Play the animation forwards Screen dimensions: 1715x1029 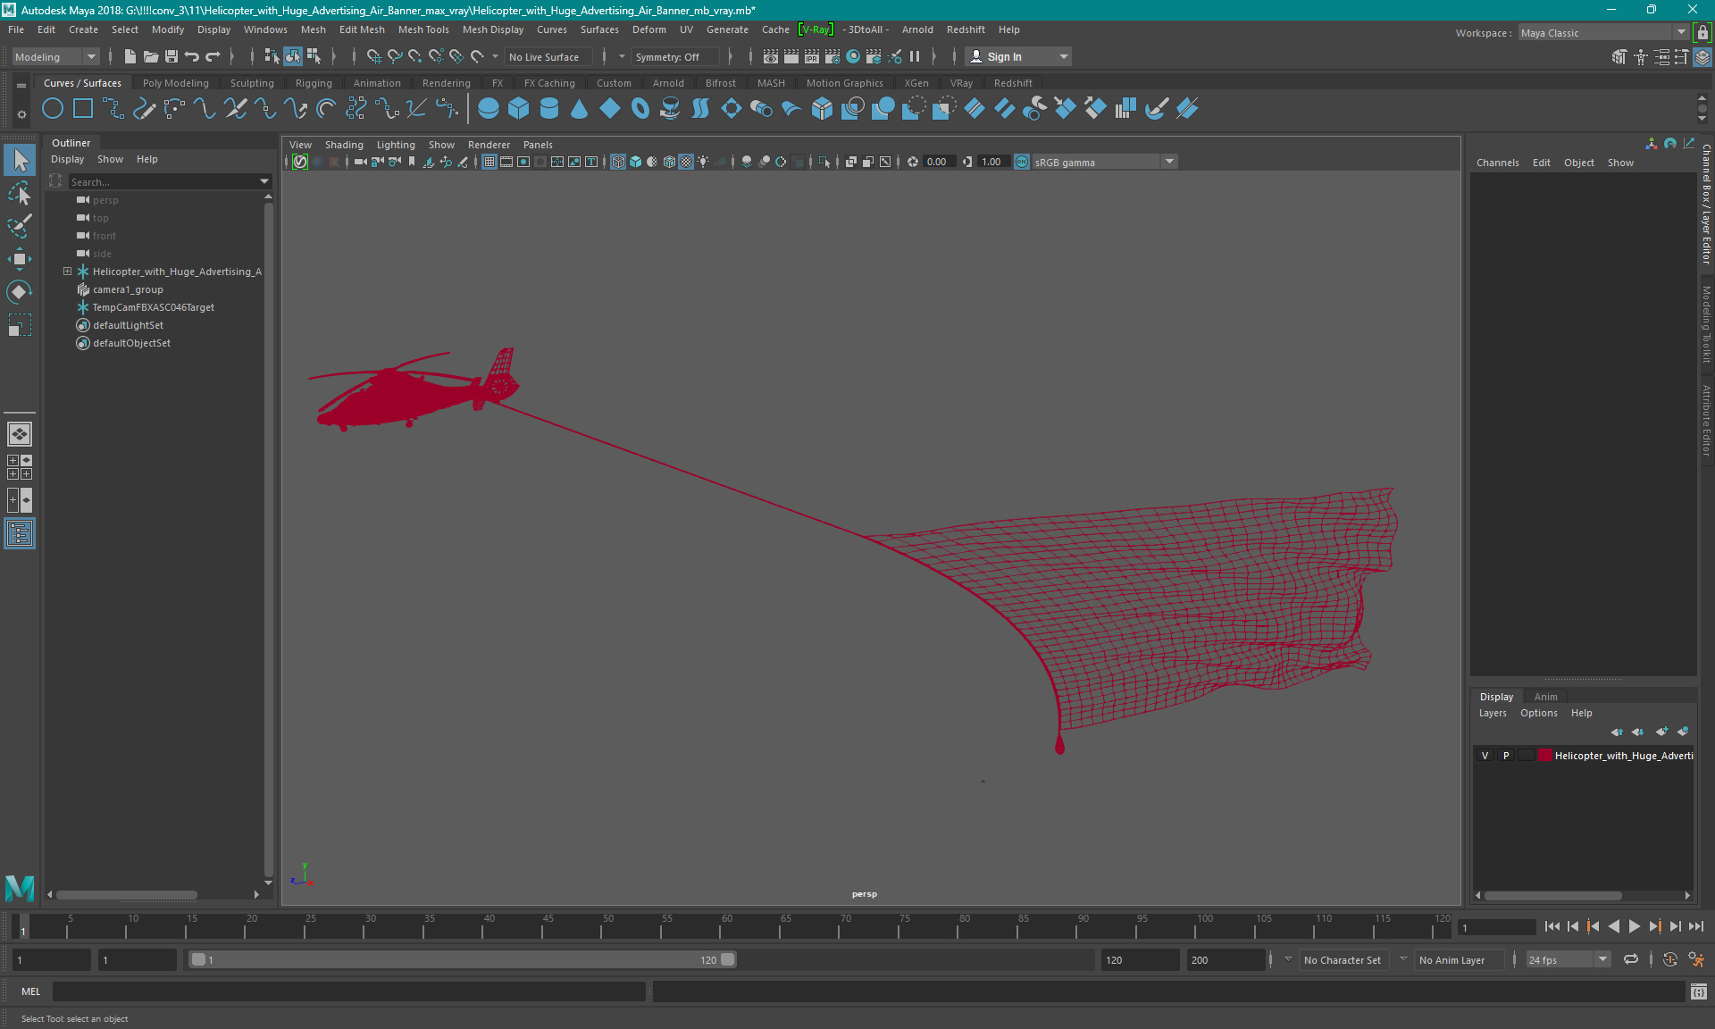click(1634, 926)
